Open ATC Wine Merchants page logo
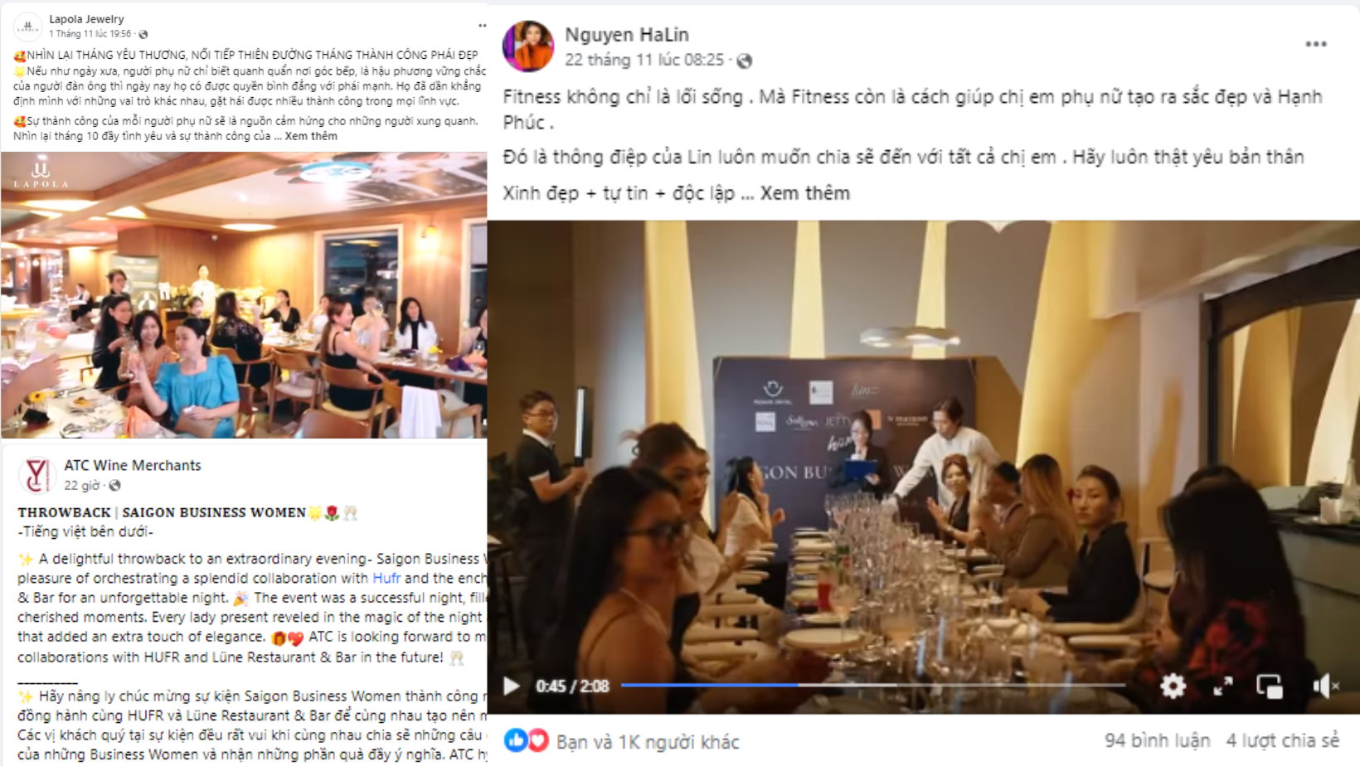1360x766 pixels. (x=36, y=475)
